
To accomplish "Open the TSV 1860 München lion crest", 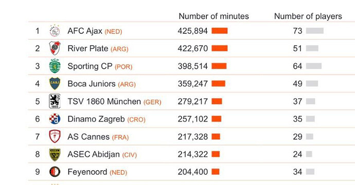I will (55, 101).
